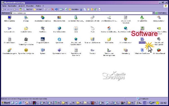Open Pen Tablet-Eigenschaften
The width and height of the screenshot is (169, 106).
(x=26, y=41)
